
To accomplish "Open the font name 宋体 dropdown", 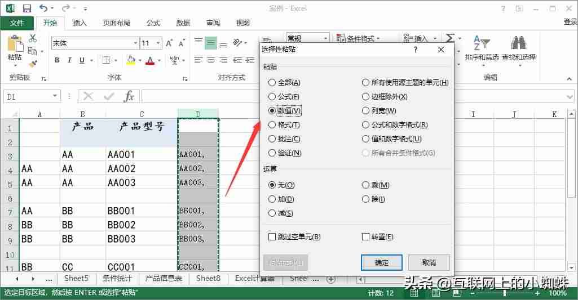I will point(135,43).
